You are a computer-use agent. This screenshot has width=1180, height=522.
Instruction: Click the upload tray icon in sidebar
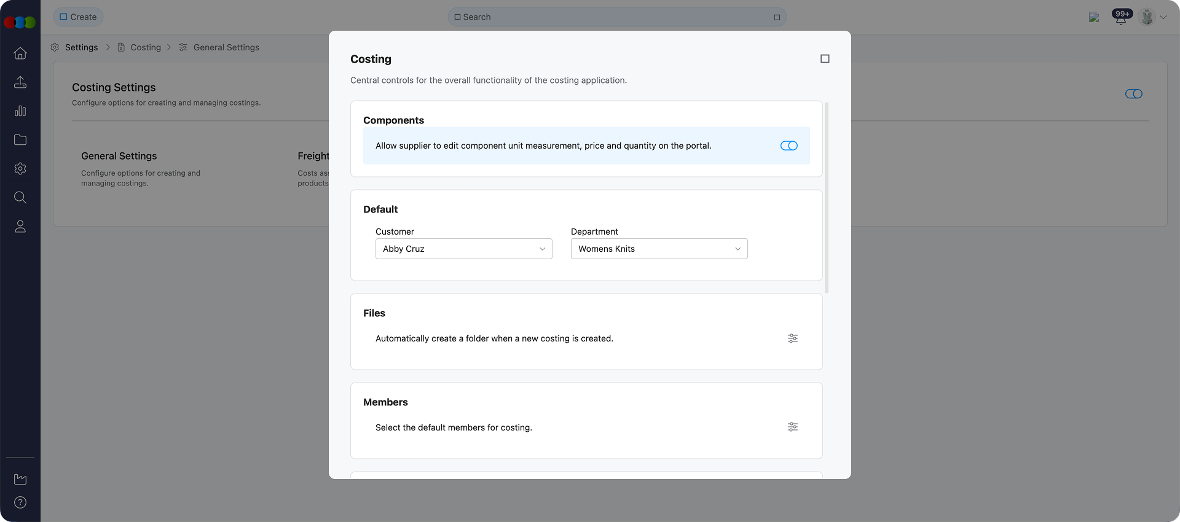pos(20,82)
